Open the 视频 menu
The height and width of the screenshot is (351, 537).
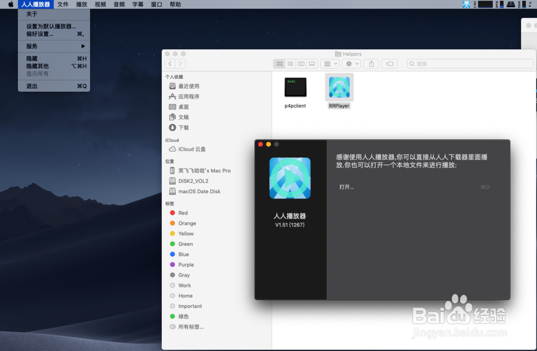point(100,4)
